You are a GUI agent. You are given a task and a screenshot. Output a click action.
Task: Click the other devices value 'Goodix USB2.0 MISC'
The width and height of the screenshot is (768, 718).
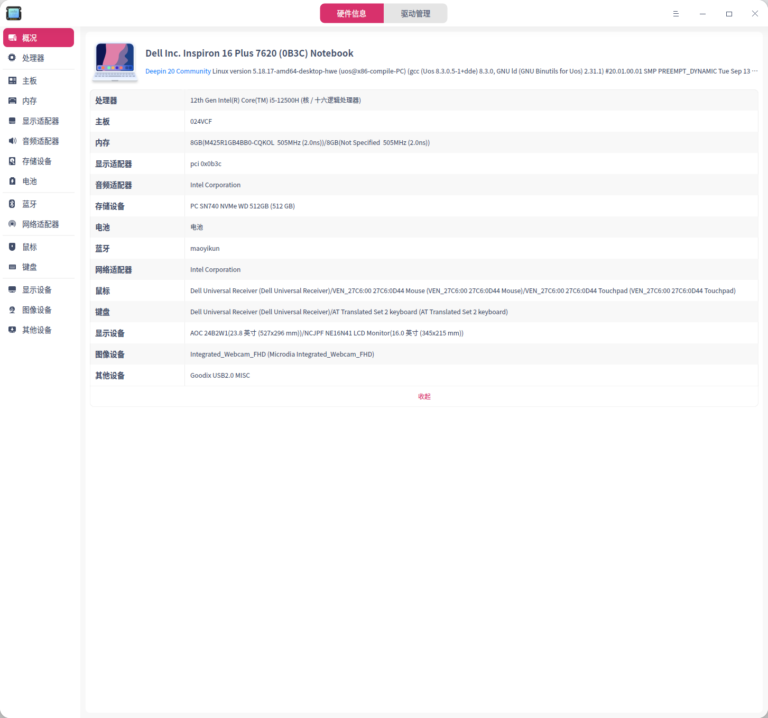pyautogui.click(x=220, y=376)
